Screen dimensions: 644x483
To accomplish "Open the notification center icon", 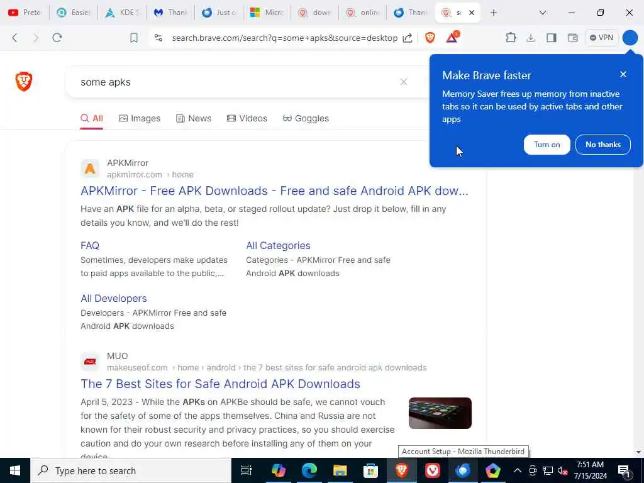I will [624, 470].
